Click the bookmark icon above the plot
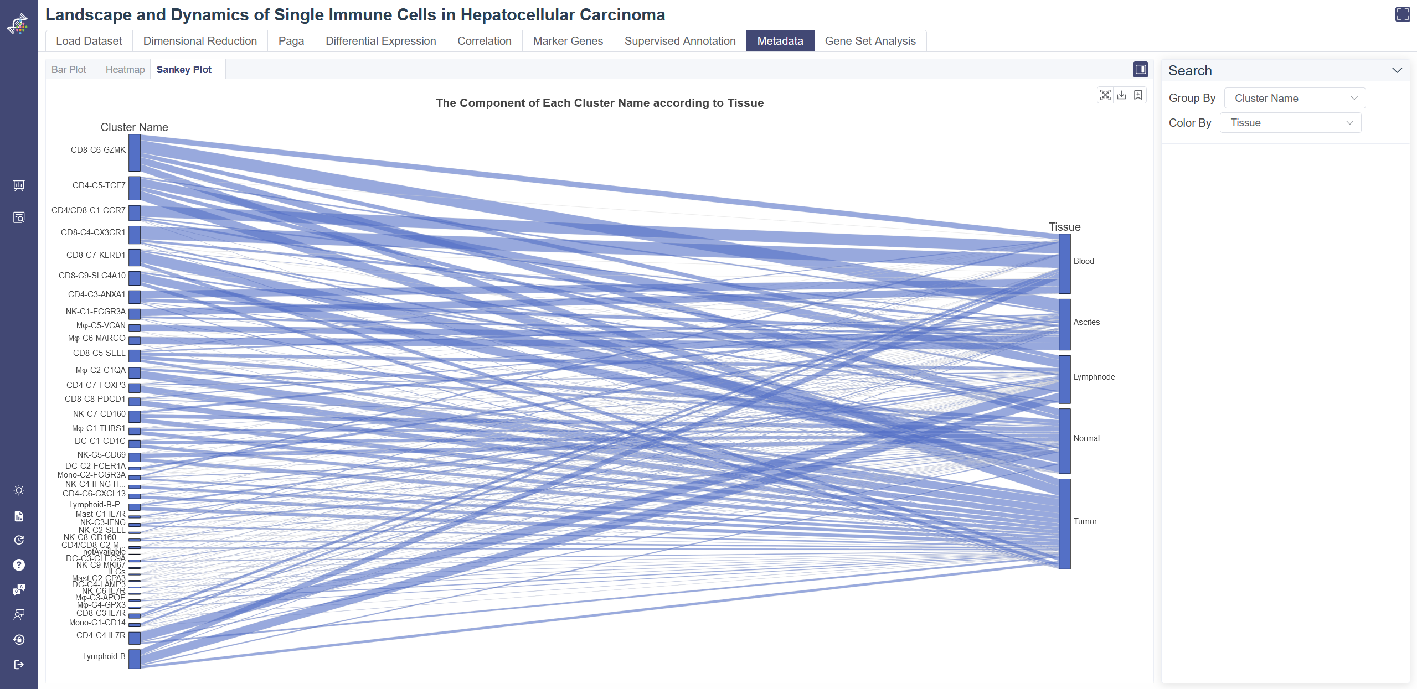 coord(1138,95)
